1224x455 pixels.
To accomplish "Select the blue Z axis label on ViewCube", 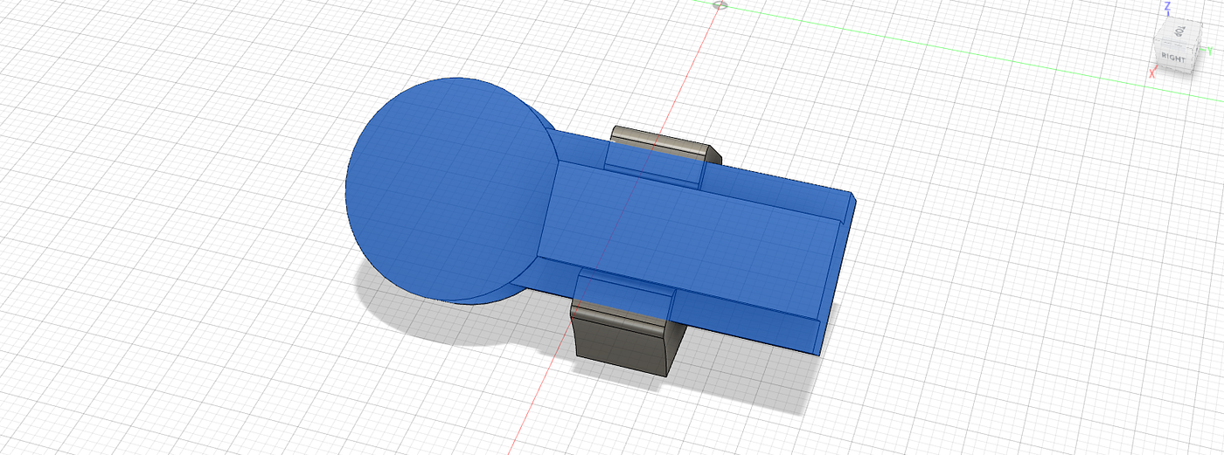I will pos(1167,7).
